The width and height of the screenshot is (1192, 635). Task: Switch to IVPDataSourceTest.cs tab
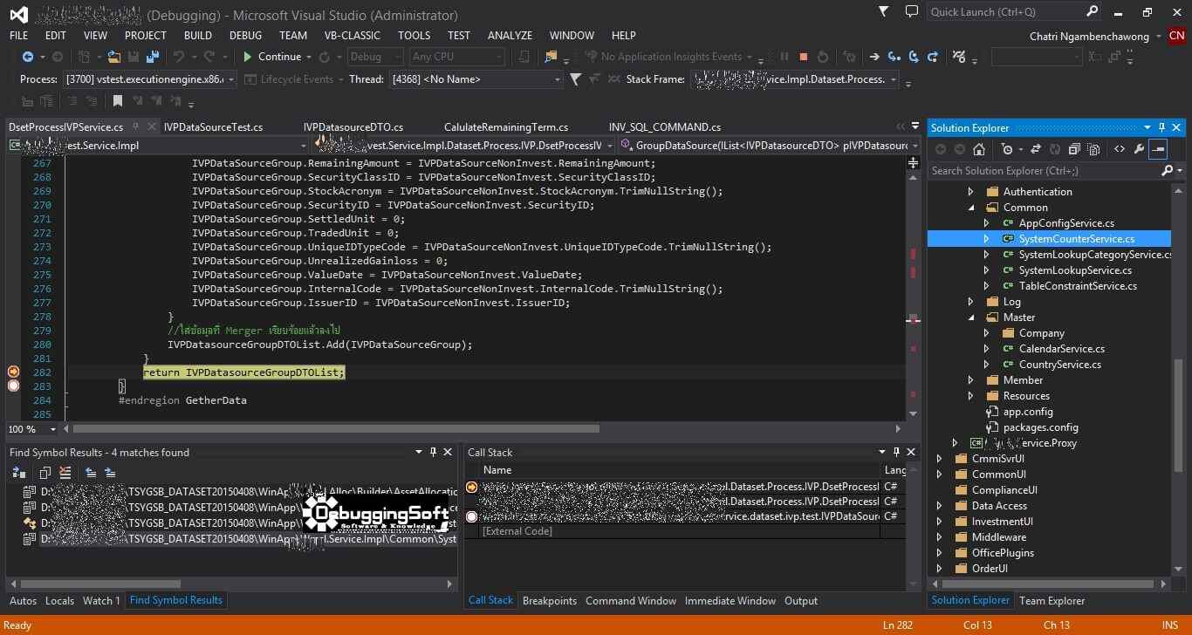(x=213, y=127)
